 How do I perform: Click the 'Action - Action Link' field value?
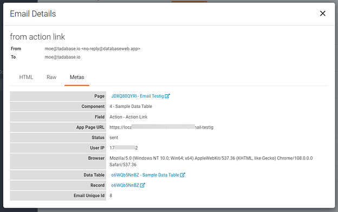click(128, 117)
